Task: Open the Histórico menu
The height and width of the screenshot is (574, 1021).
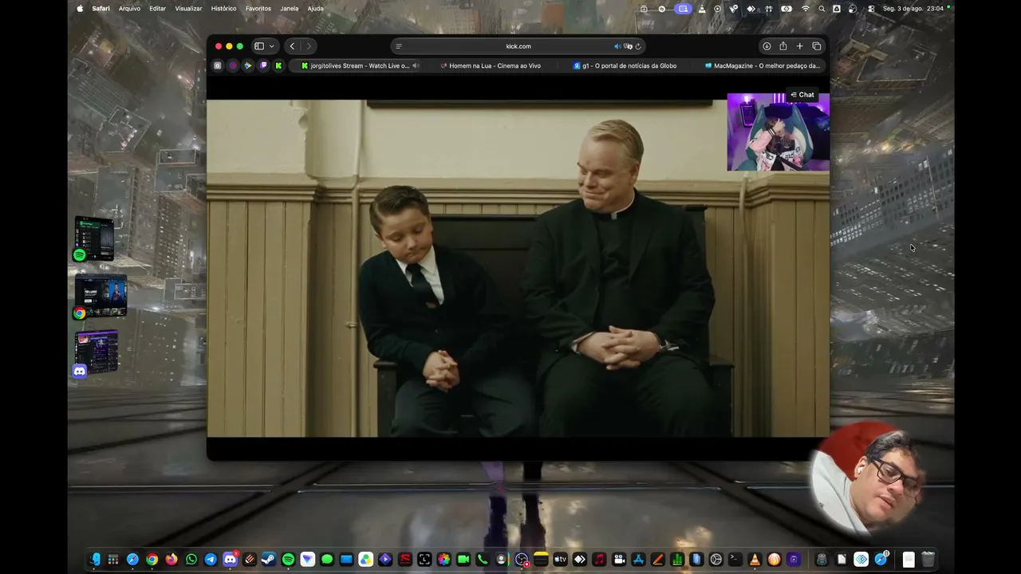Action: click(x=223, y=8)
